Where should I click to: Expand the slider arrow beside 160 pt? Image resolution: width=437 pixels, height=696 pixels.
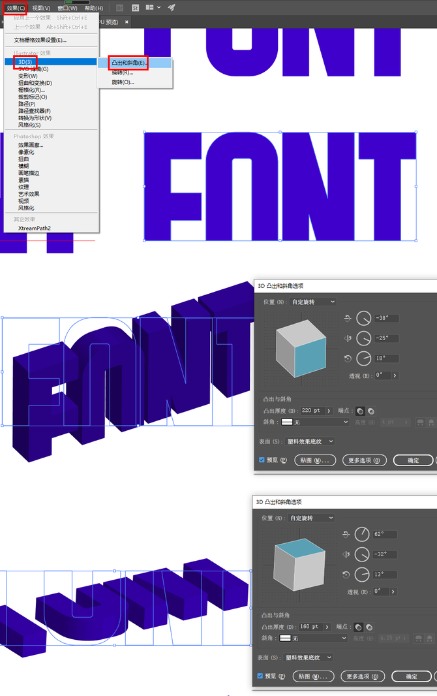(x=327, y=627)
